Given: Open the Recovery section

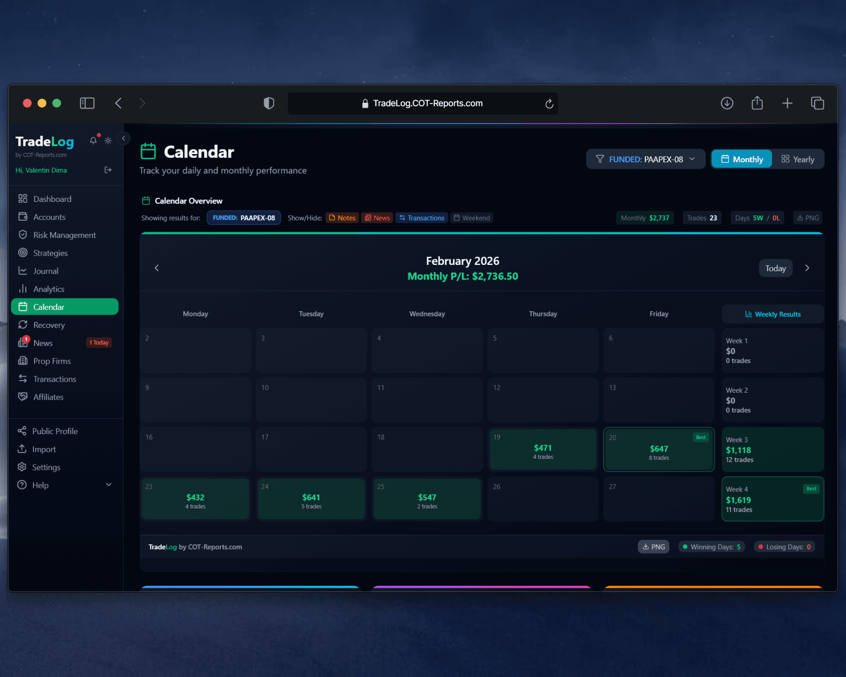Looking at the screenshot, I should coord(48,325).
